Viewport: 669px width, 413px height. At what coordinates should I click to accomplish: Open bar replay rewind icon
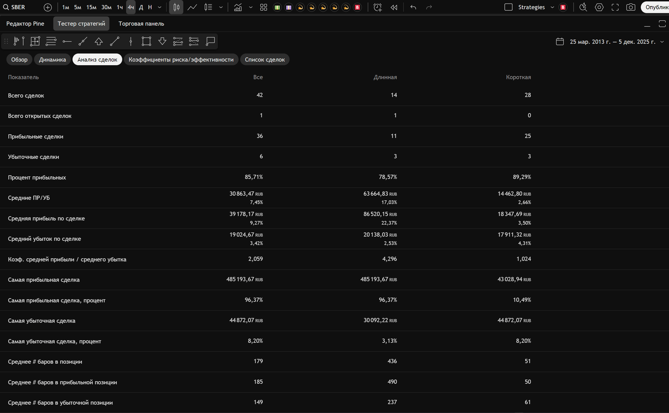point(394,8)
